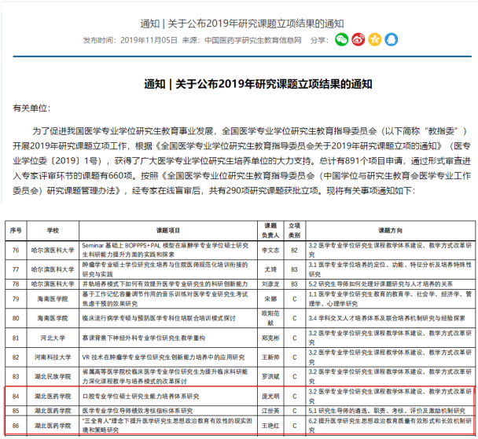Select the 哈尔滨医科大学 cell in row 77
The height and width of the screenshot is (439, 478).
click(53, 269)
